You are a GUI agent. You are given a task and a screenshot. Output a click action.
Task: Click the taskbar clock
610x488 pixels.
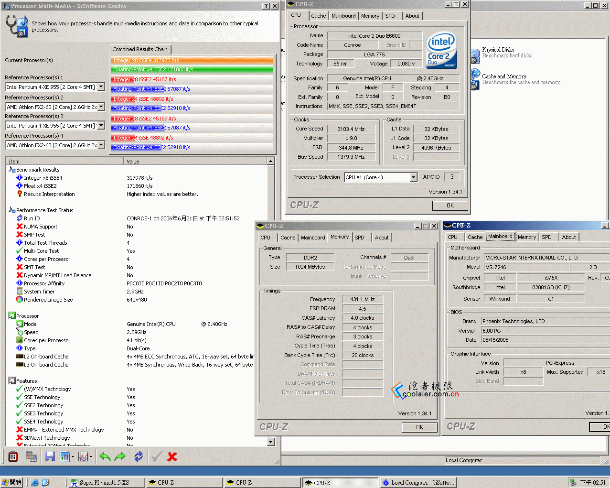point(593,483)
